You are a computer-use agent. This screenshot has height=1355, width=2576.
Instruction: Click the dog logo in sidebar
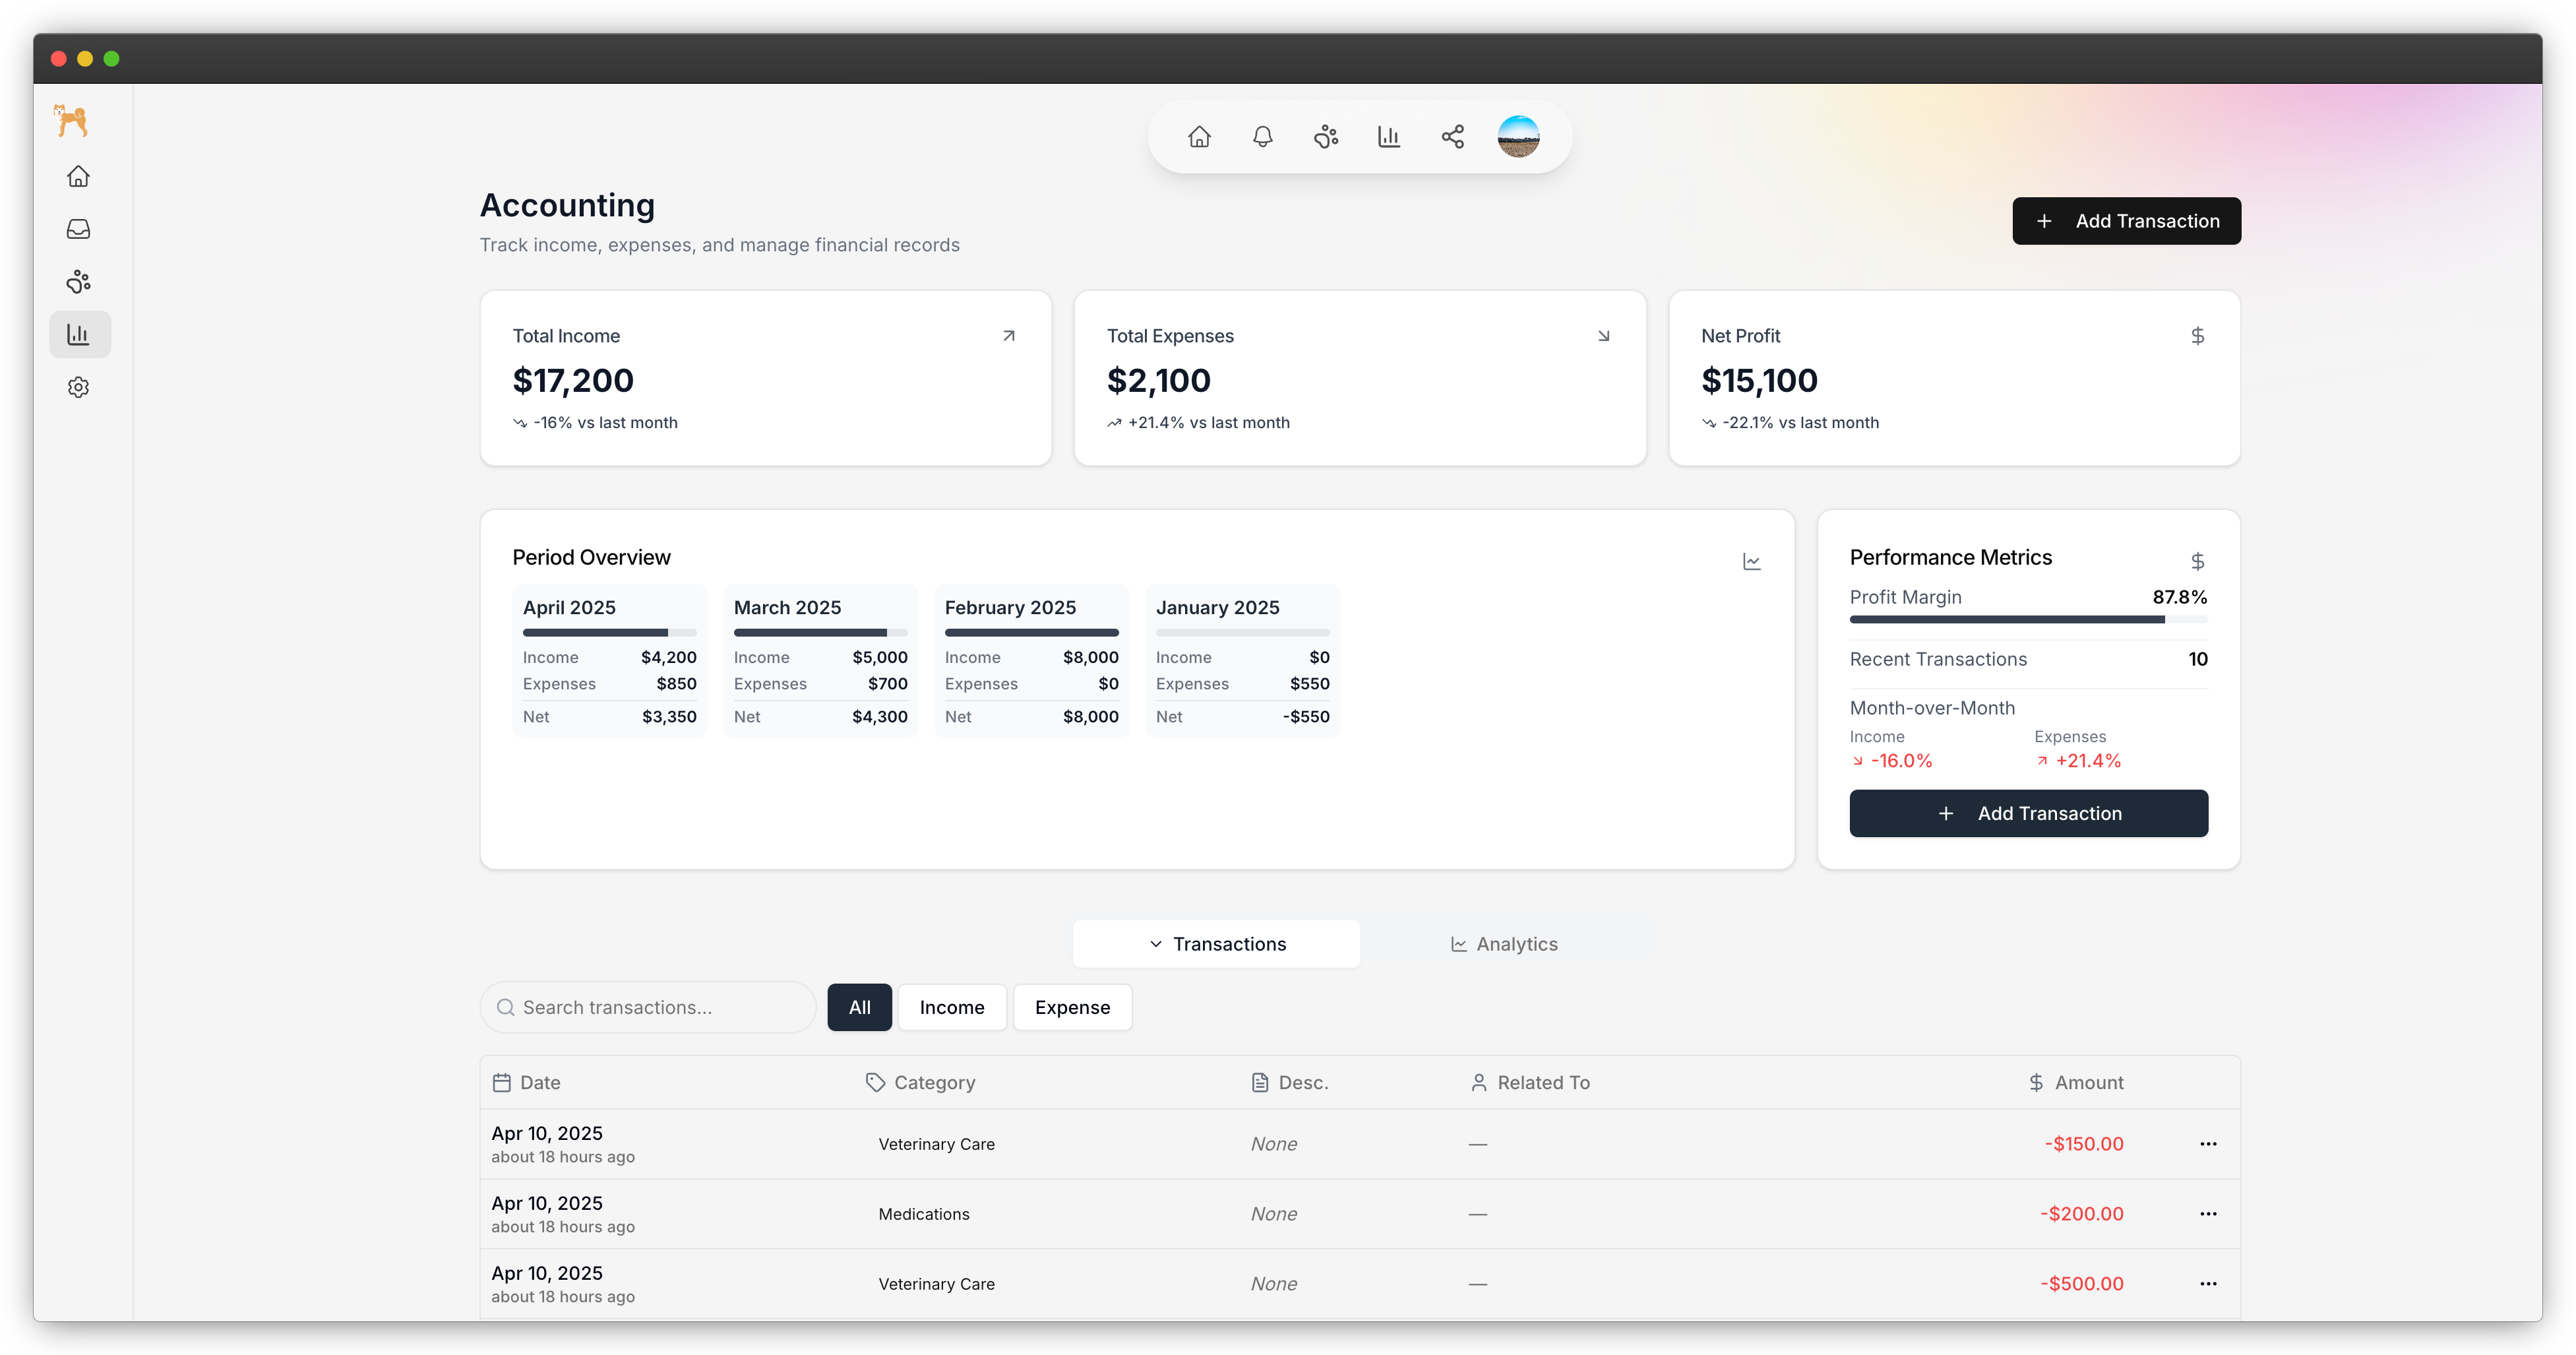pos(72,121)
